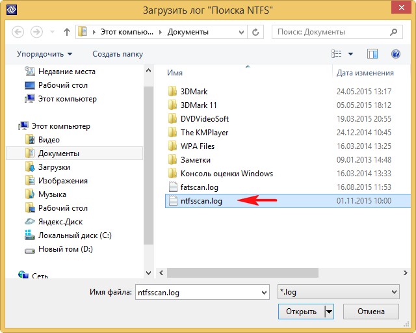Click the Имя файла text field
Screen dimensions: 416x333
click(201, 293)
